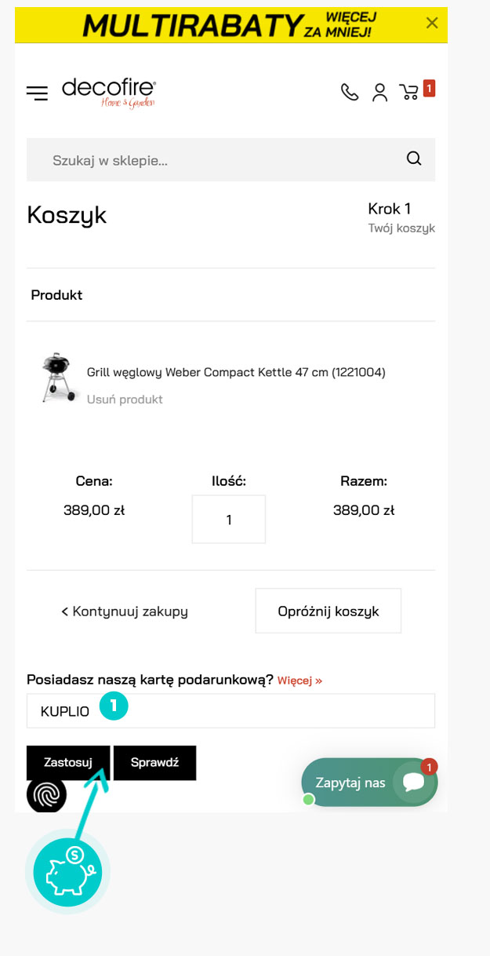Click Kontynuuj zakupy link
Viewport: 490px width, 956px height.
(125, 611)
